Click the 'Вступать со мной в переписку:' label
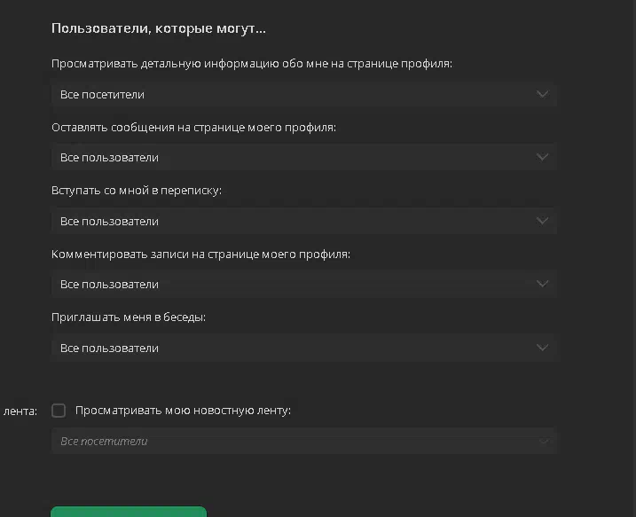Screen dimensions: 636x517 [137, 190]
